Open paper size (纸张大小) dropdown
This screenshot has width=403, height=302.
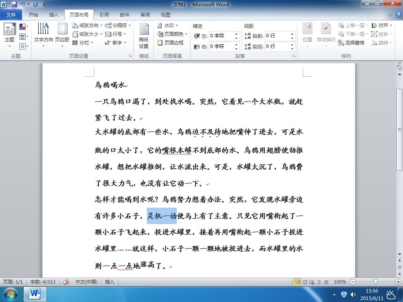coord(87,34)
